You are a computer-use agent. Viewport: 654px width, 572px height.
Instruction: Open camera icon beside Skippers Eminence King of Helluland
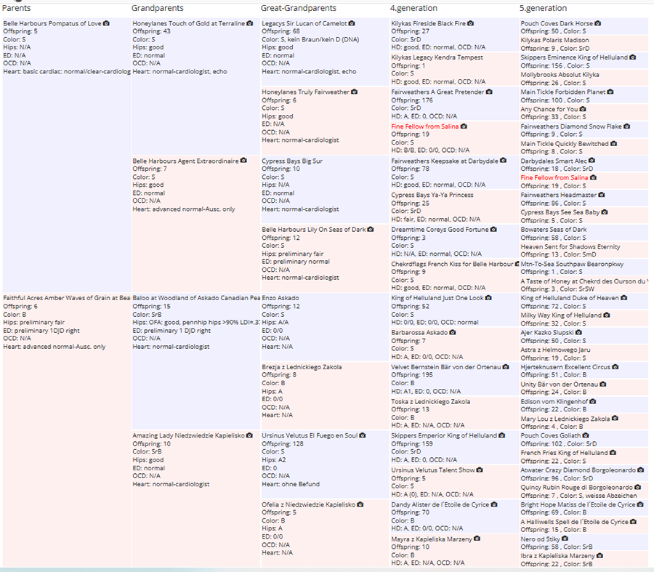pos(633,57)
